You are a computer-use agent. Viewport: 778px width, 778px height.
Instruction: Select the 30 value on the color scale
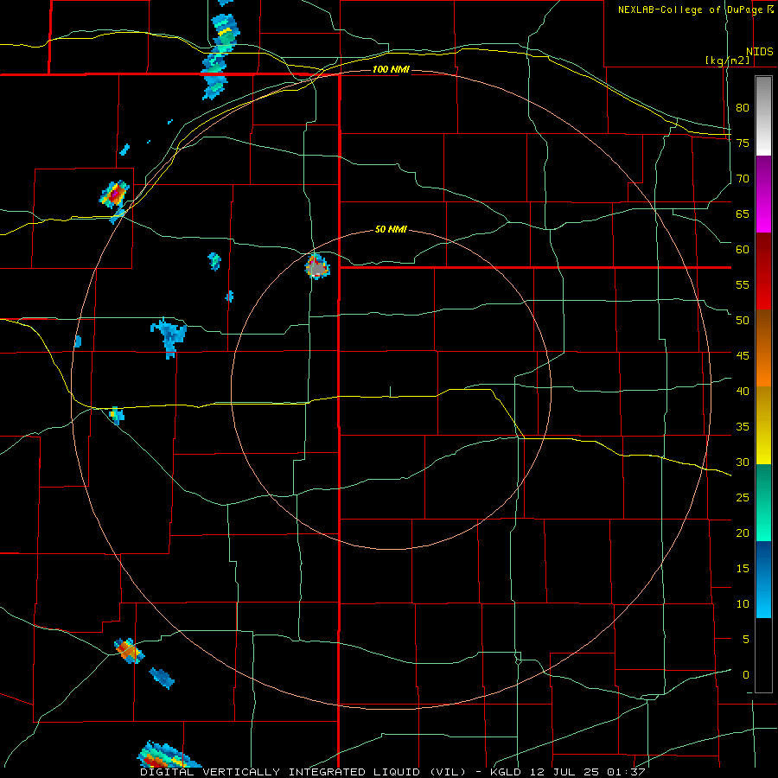pos(743,462)
